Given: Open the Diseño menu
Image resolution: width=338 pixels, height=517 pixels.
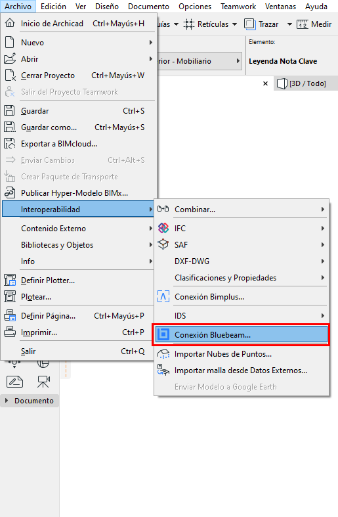Looking at the screenshot, I should coord(107,7).
